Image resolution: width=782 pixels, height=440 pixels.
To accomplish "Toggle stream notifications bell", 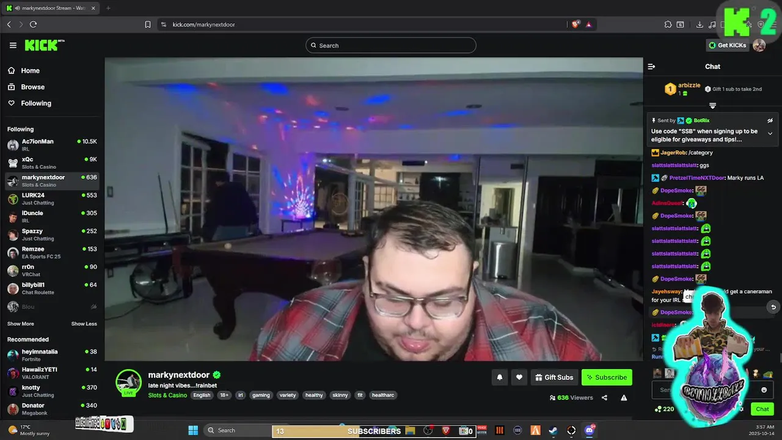I will (x=500, y=377).
